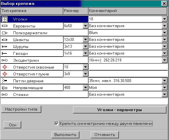This screenshot has height=140, width=169.
Task: Open the Шурупы comment dropdown
Action: 165,47
